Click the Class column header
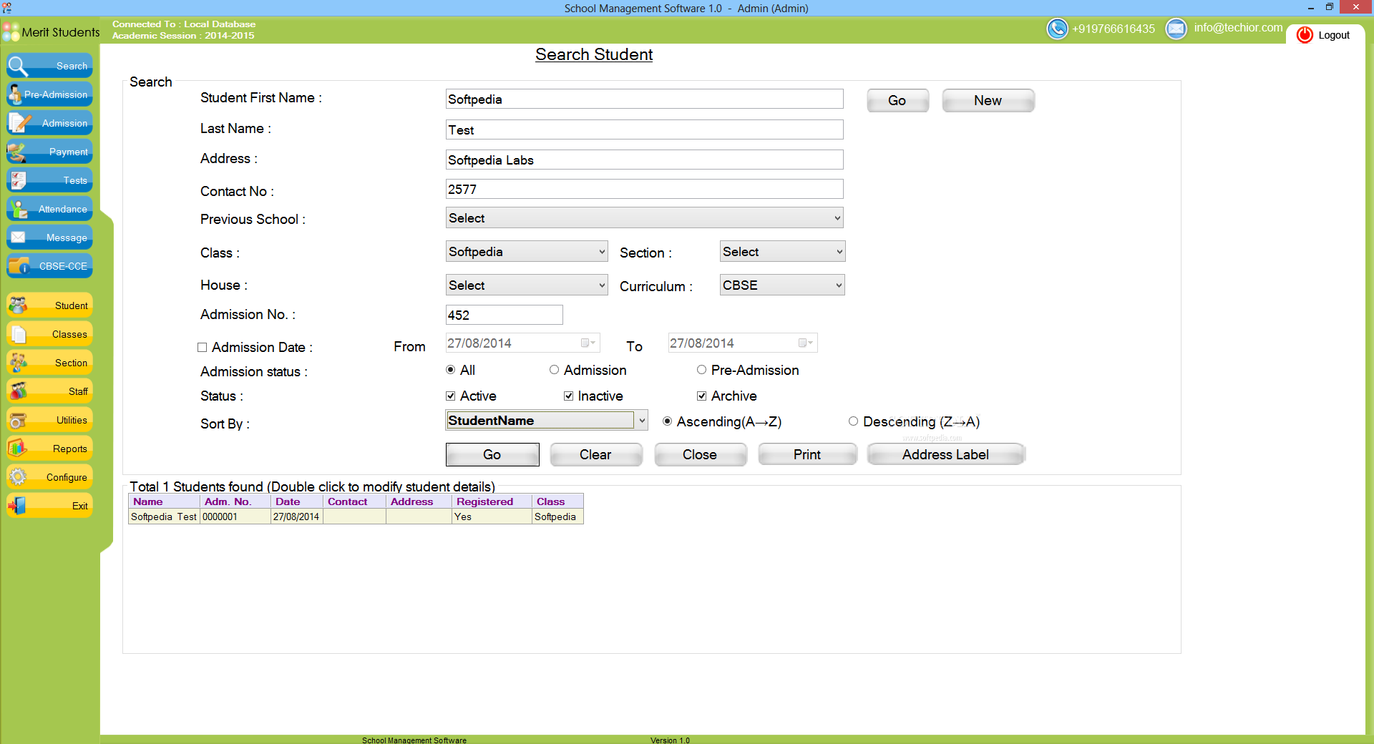 (x=557, y=501)
